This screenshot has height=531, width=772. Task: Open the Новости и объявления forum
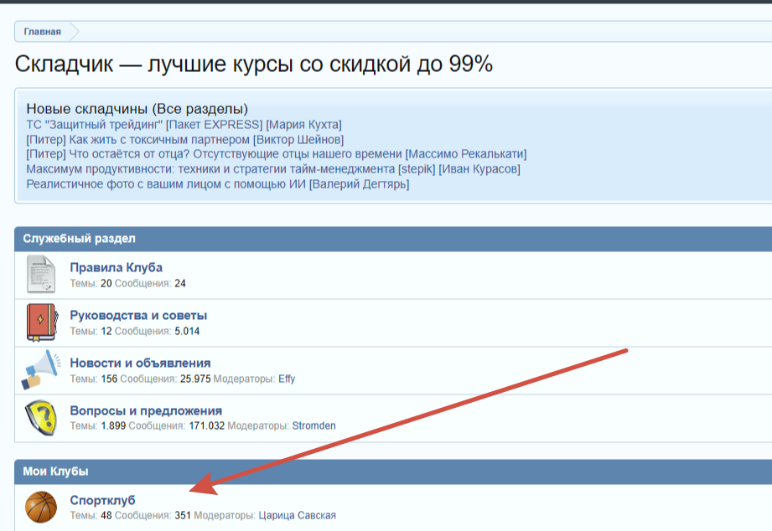pyautogui.click(x=140, y=363)
